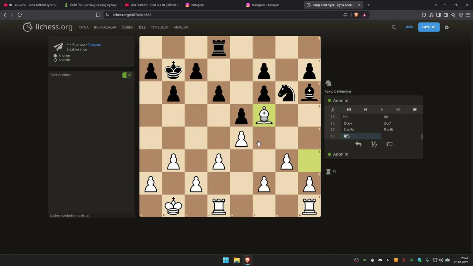Select the black rook on d8
The height and width of the screenshot is (266, 473).
[x=219, y=47]
